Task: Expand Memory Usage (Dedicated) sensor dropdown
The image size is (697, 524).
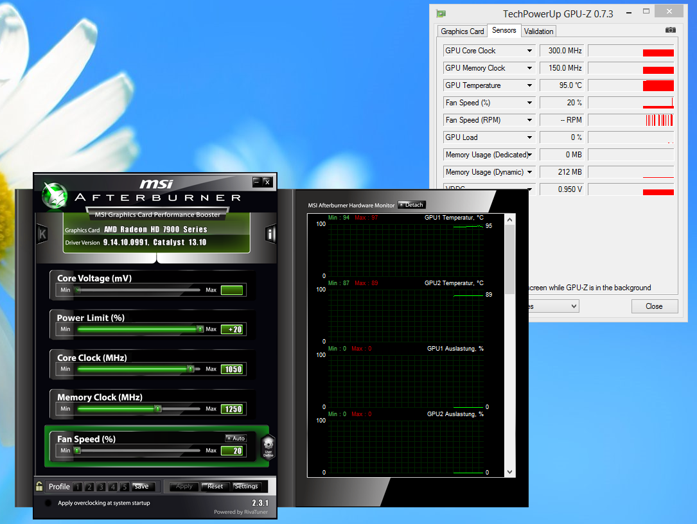Action: click(529, 155)
